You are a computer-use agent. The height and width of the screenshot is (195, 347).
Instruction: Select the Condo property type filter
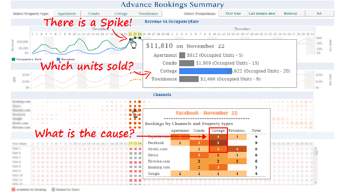[x=94, y=14]
